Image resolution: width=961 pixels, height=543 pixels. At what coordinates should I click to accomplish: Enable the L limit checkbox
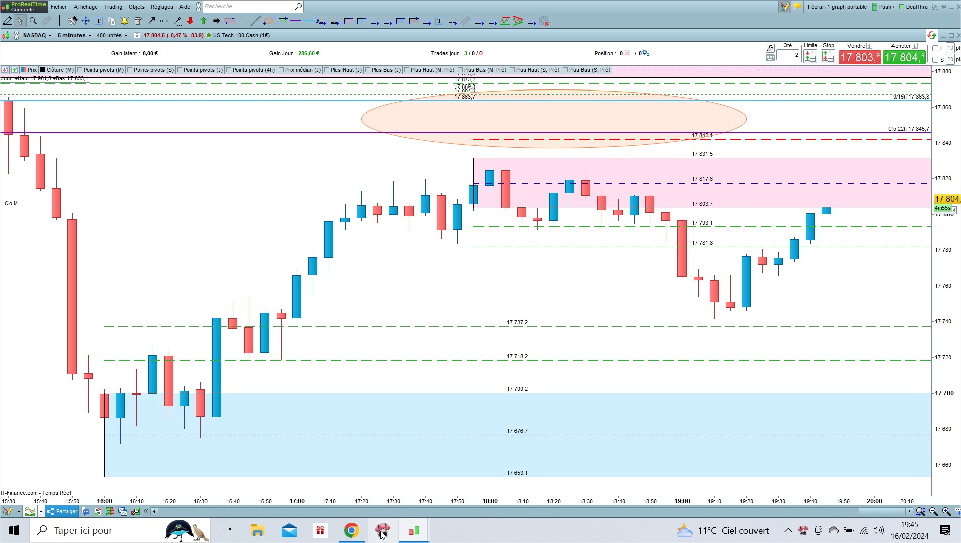pyautogui.click(x=935, y=48)
